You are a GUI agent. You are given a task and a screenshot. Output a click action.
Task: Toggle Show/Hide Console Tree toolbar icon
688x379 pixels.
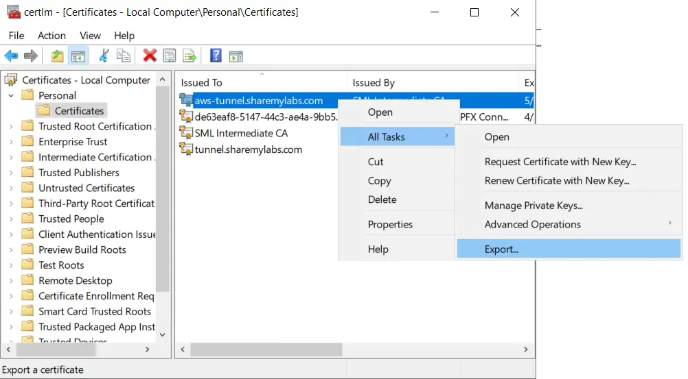click(78, 56)
